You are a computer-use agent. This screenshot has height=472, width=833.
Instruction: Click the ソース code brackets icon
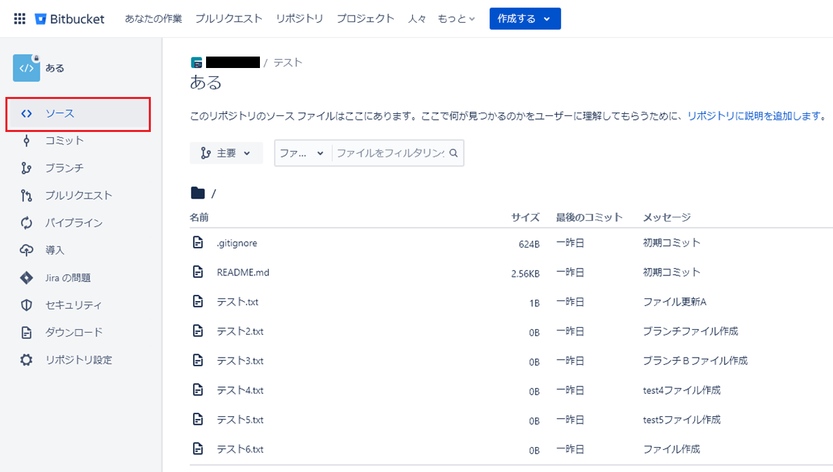[x=26, y=113]
